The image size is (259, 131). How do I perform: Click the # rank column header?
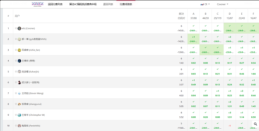8,16
